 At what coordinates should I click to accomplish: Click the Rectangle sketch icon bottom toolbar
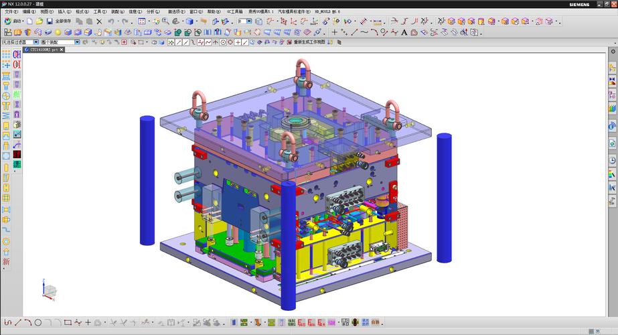pos(68,323)
